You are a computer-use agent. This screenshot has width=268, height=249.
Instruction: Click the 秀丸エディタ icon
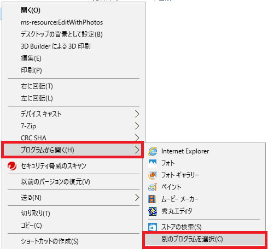tap(153, 211)
